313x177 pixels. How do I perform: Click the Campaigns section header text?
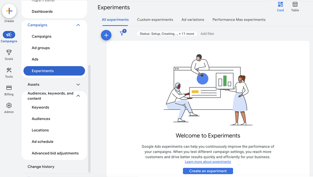[37, 25]
